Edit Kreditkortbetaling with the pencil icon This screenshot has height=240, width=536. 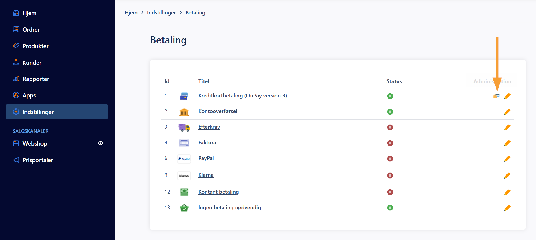point(507,96)
